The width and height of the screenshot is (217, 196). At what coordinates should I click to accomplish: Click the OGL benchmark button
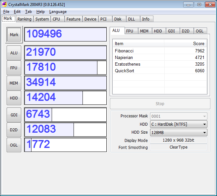[14, 145]
